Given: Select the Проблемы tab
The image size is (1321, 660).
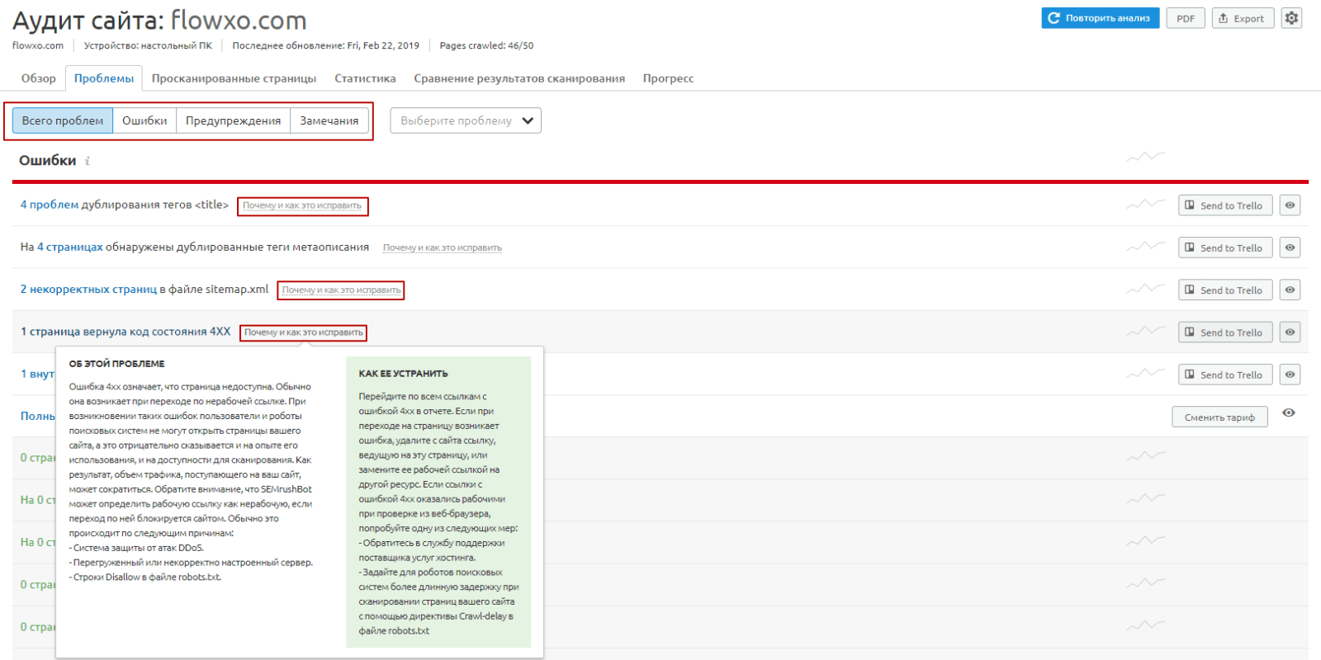Looking at the screenshot, I should (x=104, y=78).
